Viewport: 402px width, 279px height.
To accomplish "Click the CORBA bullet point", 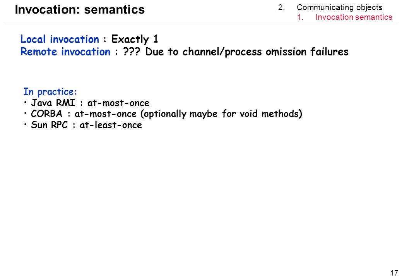I will [163, 114].
